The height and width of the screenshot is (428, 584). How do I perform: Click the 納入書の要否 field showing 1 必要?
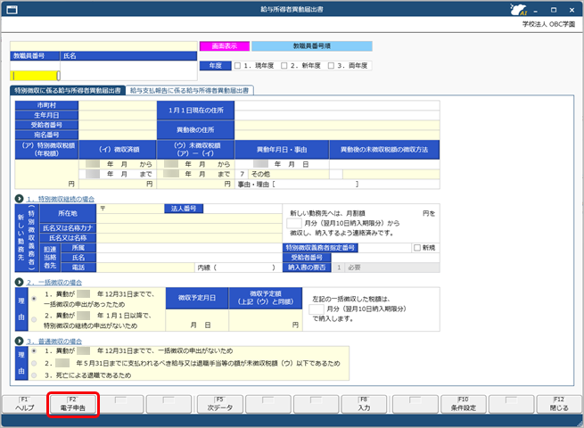point(385,267)
